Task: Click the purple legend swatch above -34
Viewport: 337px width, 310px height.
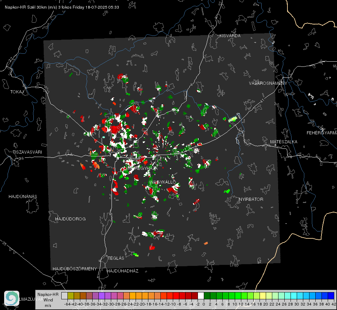Action: [x=102, y=296]
